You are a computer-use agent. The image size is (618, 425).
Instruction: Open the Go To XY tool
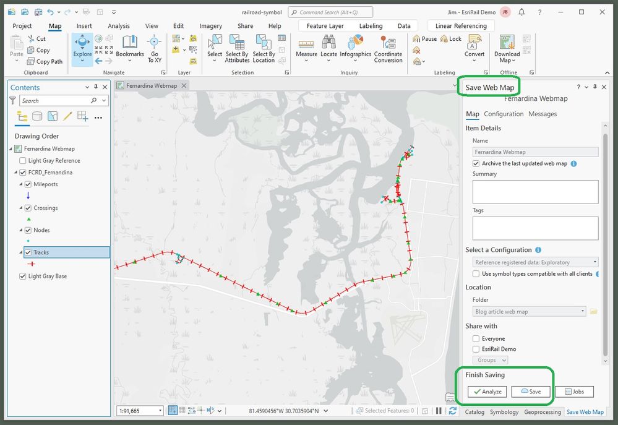pyautogui.click(x=155, y=49)
